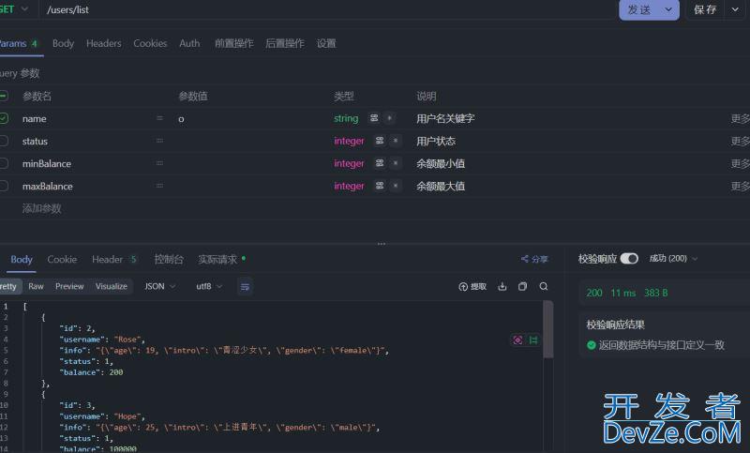Screen dimensions: 750x453
Task: Open the HTTP method GET dropdown
Action: 13,9
